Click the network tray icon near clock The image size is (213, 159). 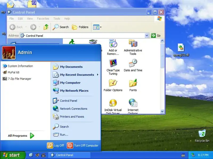point(193,155)
